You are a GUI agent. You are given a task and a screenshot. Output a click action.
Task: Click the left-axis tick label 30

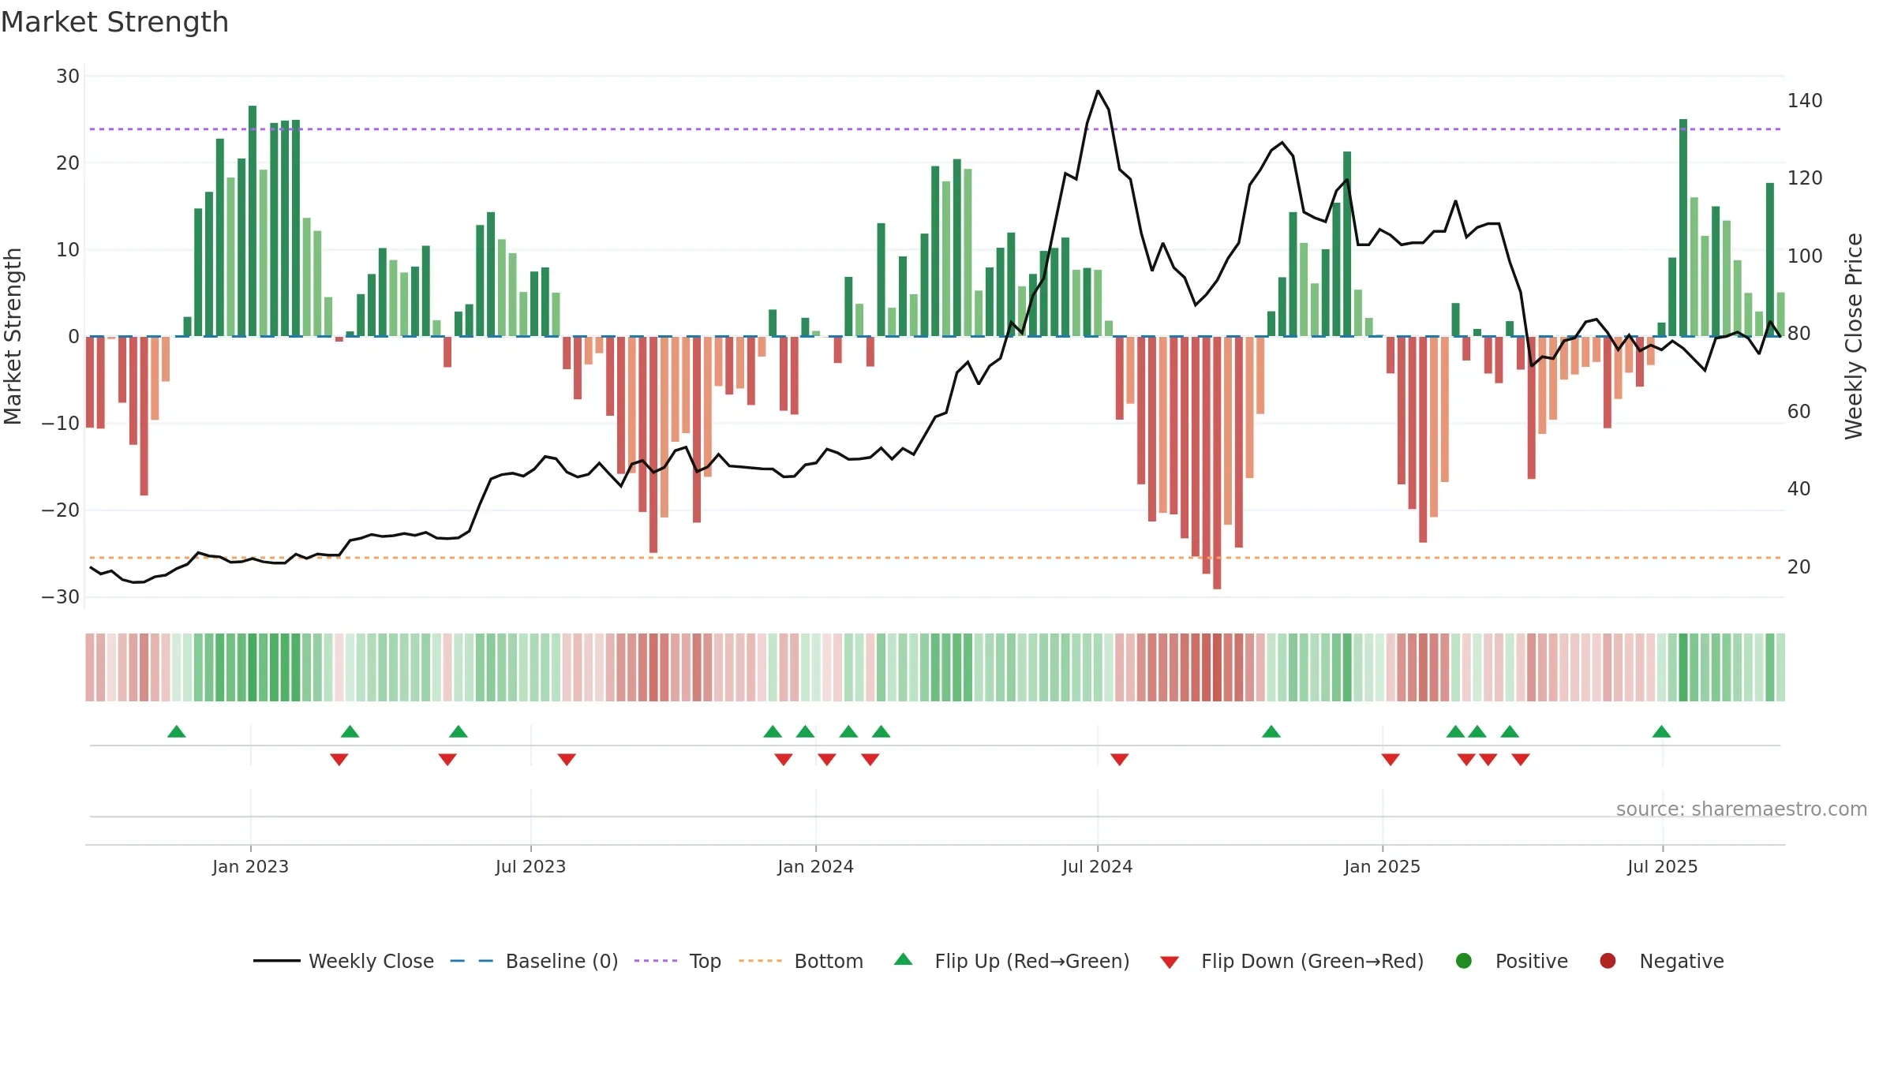click(68, 77)
